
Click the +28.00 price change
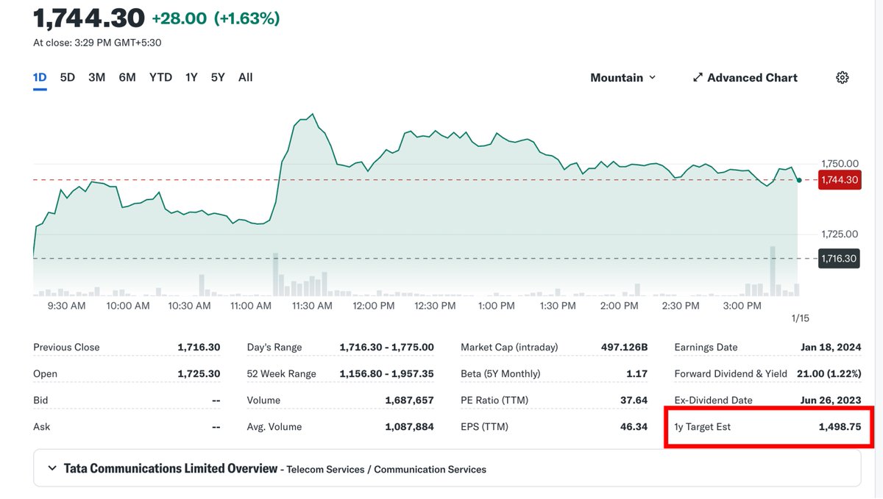tap(179, 18)
